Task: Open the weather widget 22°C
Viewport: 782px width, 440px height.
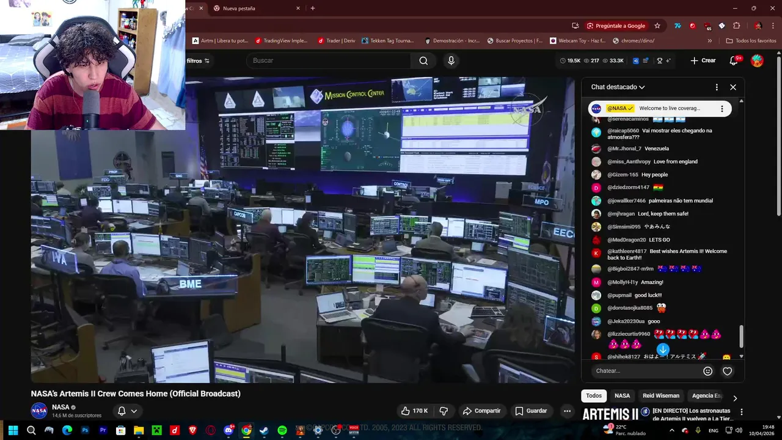Action: tap(624, 430)
